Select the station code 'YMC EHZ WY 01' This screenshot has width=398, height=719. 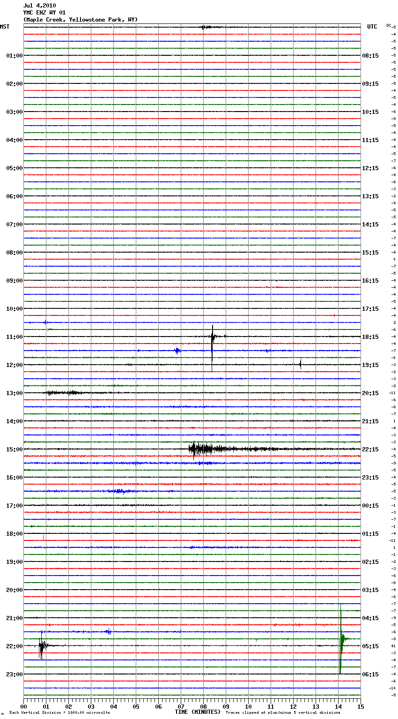point(44,13)
